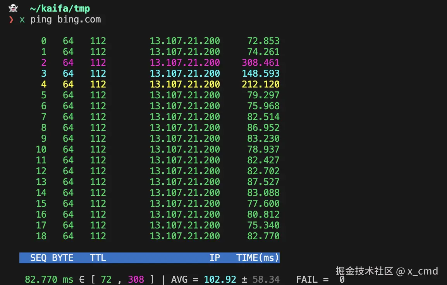Click the TIME(ms) column header
The width and height of the screenshot is (447, 285).
click(x=258, y=258)
